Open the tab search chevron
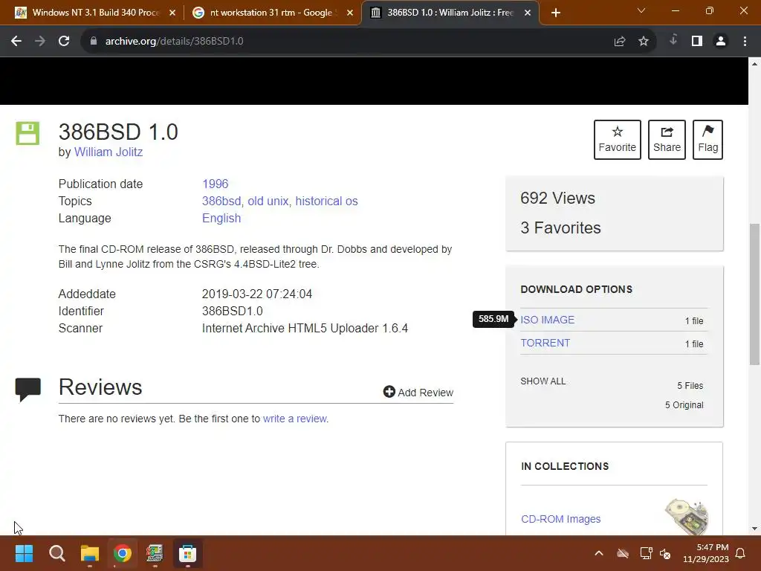The width and height of the screenshot is (761, 571). (x=641, y=10)
